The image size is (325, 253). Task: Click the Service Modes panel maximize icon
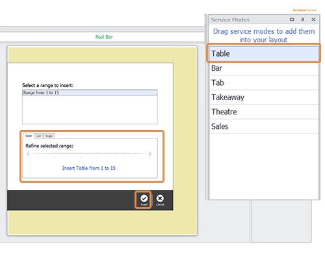tap(292, 20)
